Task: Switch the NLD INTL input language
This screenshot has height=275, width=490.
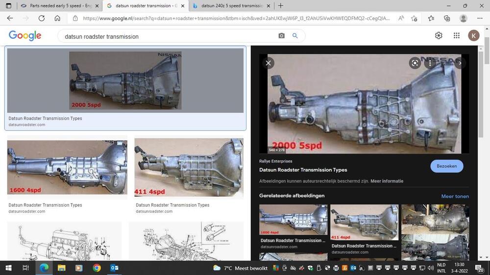Action: click(x=441, y=268)
